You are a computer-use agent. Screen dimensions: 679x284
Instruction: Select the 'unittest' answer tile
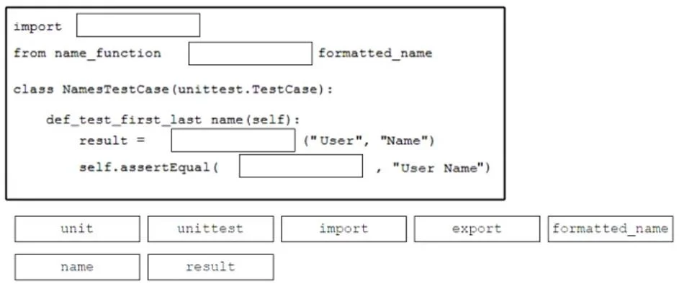(x=210, y=229)
